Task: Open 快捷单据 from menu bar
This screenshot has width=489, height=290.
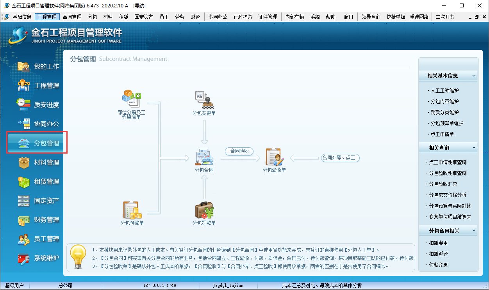Action: (396, 17)
